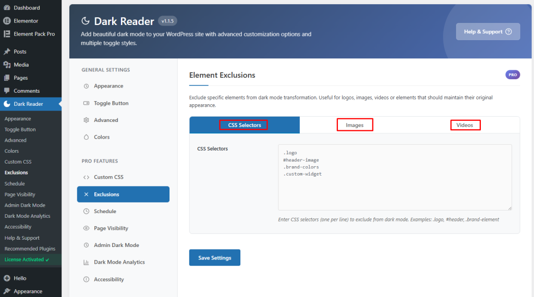Click the ".brand-colors" line in textarea

pyautogui.click(x=301, y=167)
